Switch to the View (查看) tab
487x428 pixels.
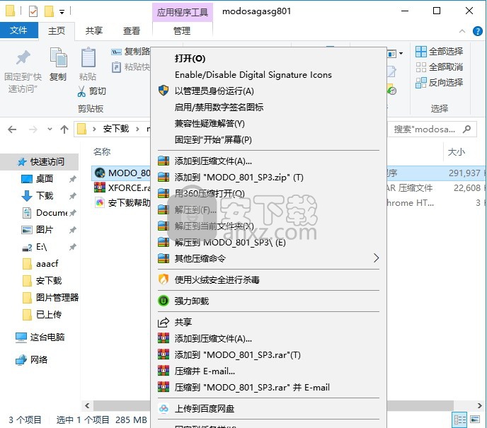point(132,30)
